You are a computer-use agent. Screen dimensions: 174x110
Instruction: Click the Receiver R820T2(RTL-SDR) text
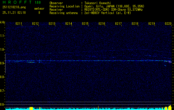(x=113, y=10)
